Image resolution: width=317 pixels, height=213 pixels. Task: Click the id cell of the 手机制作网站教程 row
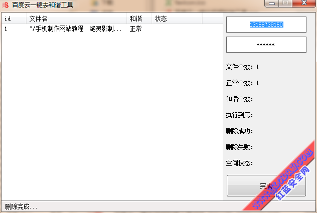tap(6, 29)
